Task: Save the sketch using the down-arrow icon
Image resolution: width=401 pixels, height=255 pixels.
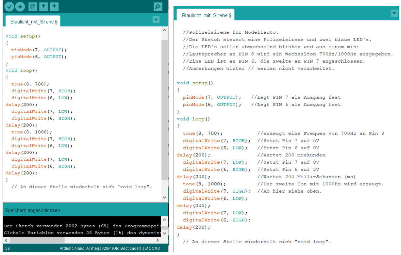Action: coord(54,7)
